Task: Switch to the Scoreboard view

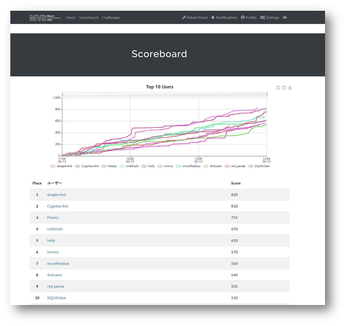Action: coord(88,17)
